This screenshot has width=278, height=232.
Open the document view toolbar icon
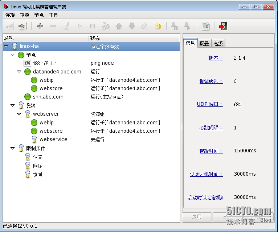(206, 26)
